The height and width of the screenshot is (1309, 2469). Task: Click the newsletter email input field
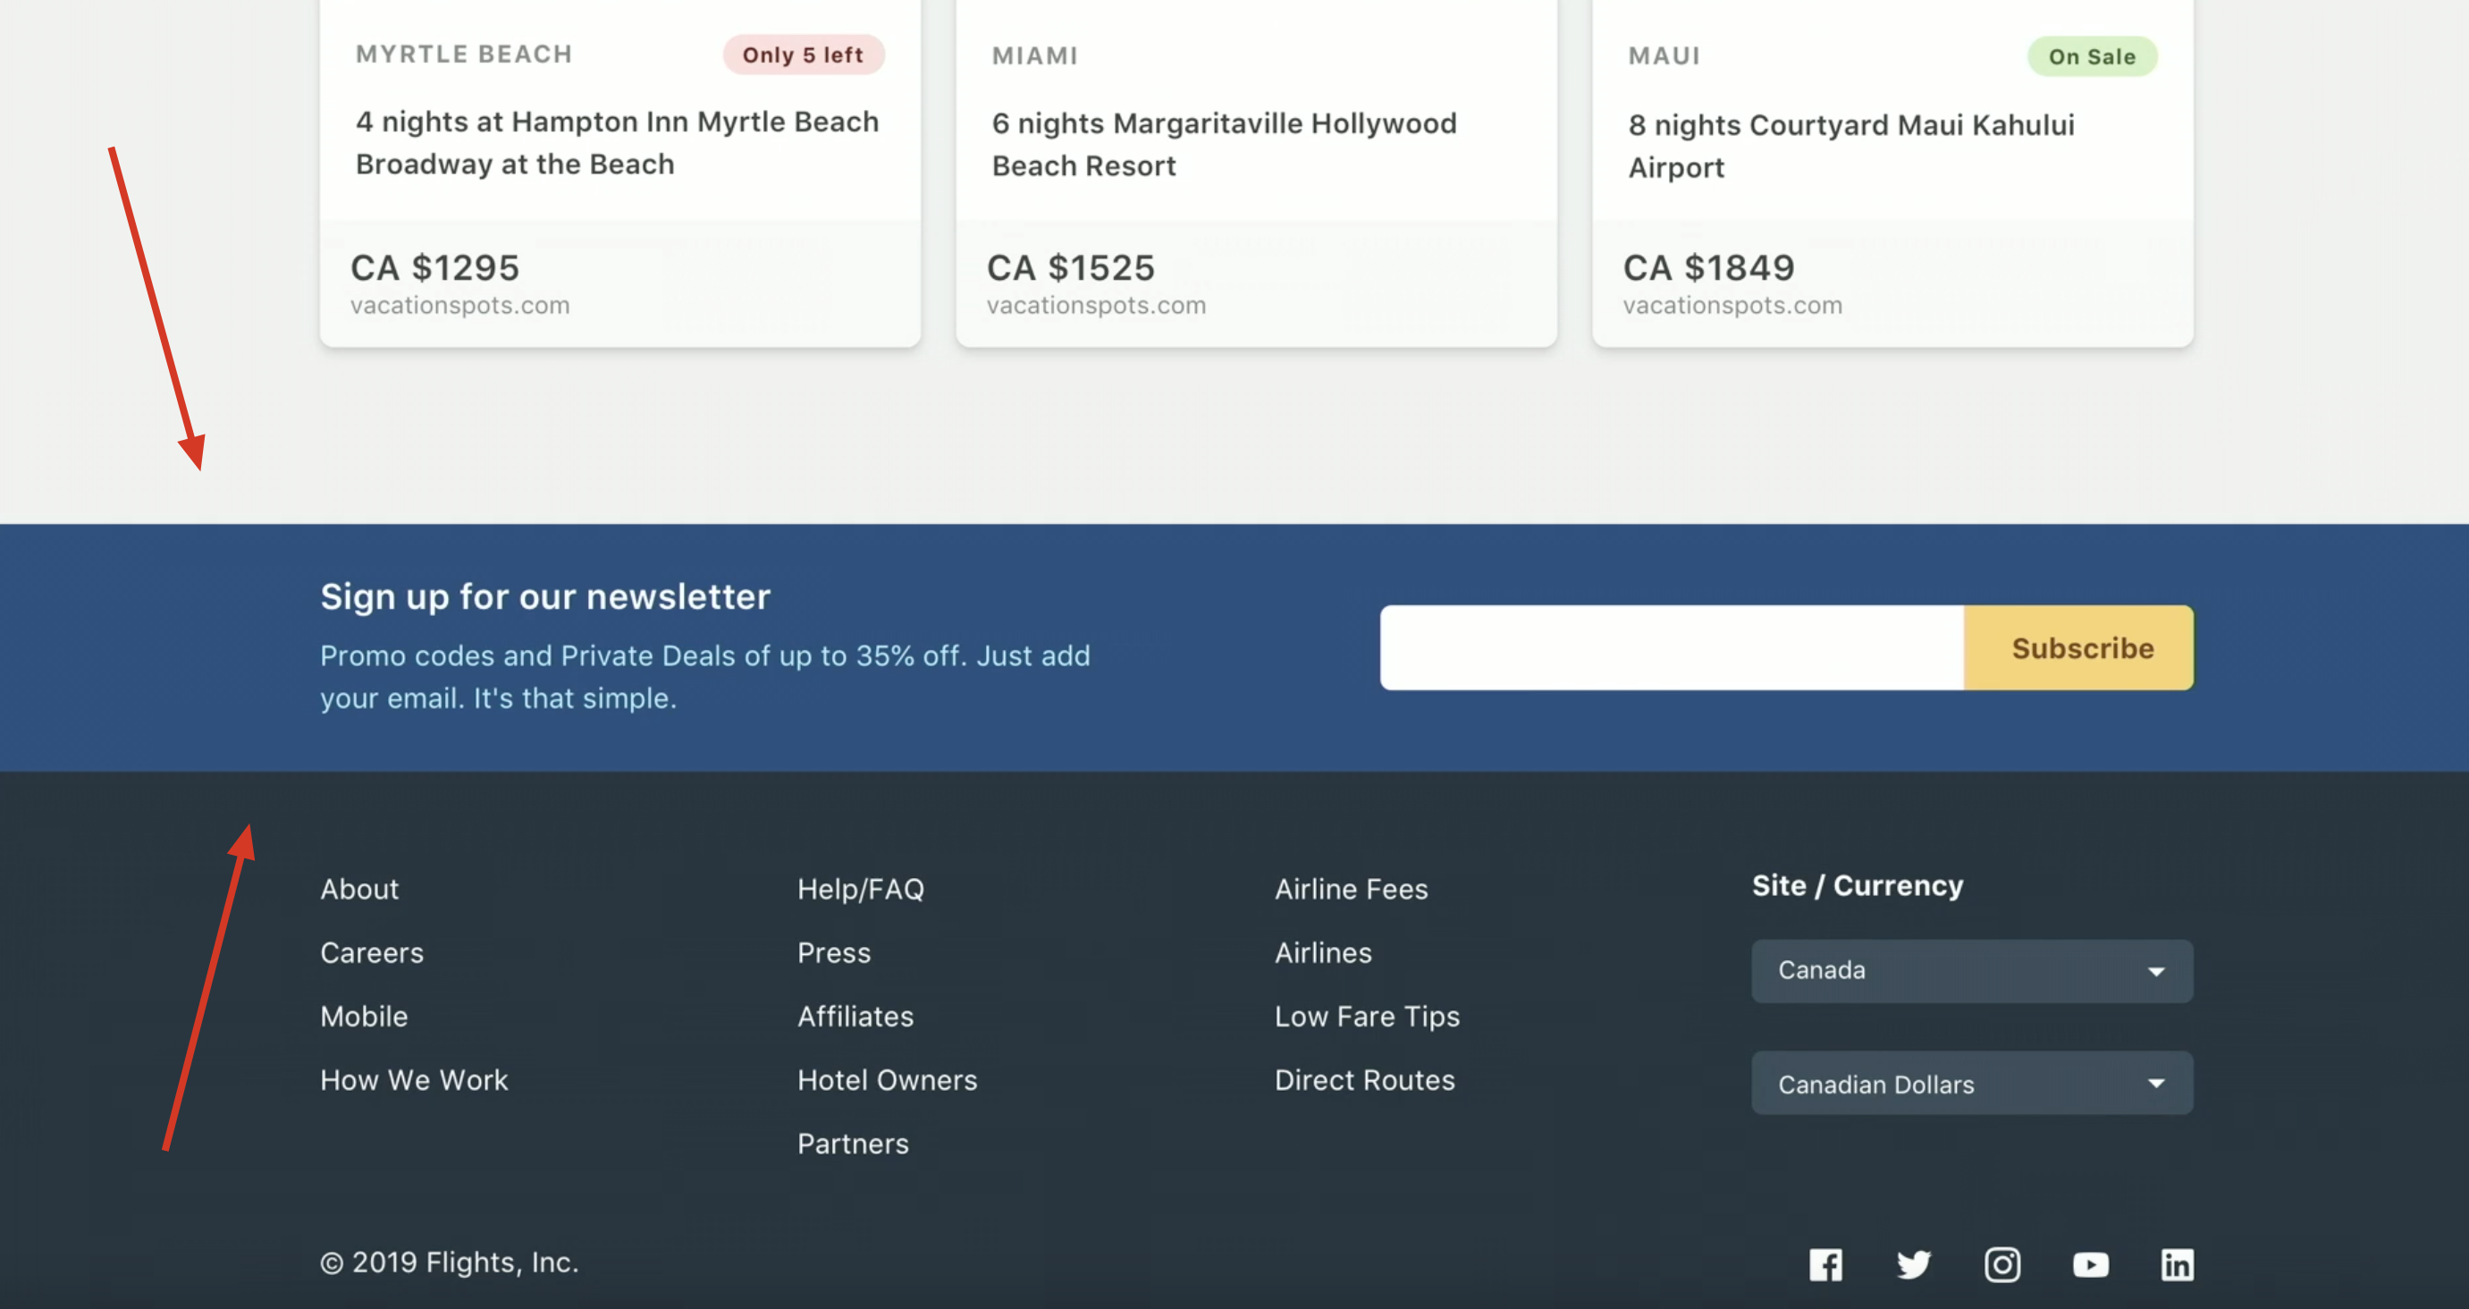click(1672, 648)
